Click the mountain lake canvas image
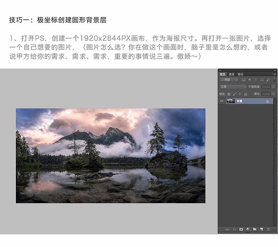The height and width of the screenshot is (247, 278). pyautogui.click(x=111, y=156)
